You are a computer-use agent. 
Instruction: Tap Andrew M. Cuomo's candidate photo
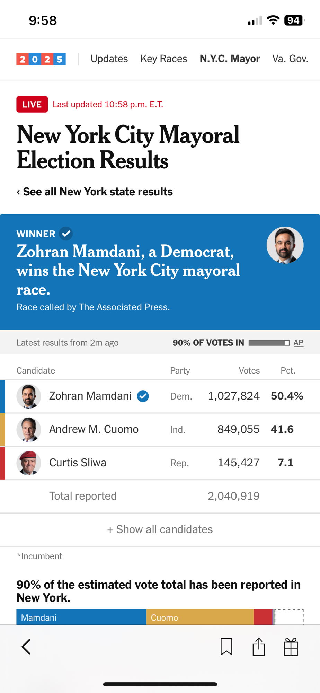tap(29, 430)
